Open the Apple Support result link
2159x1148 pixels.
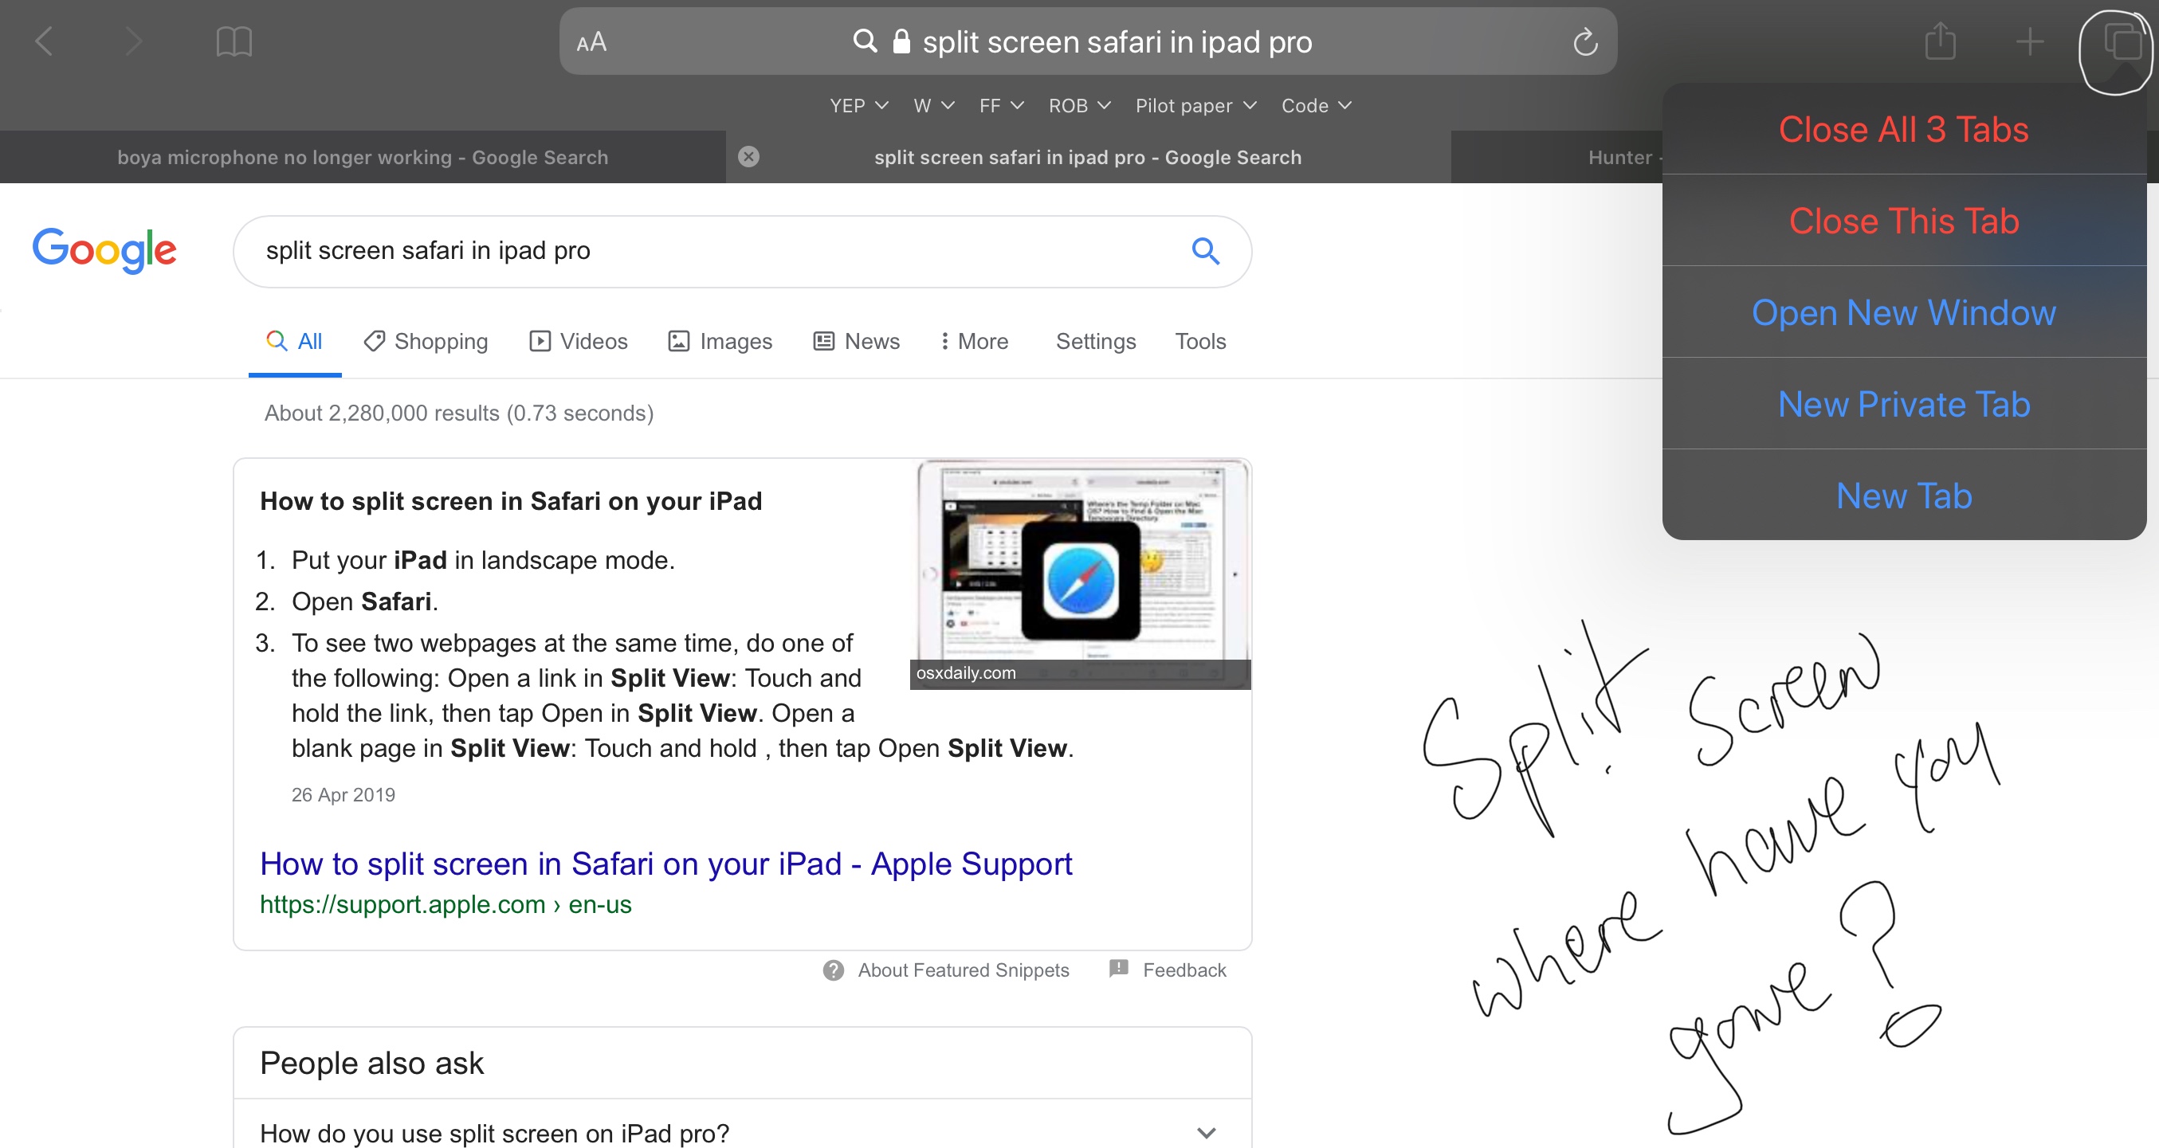click(665, 863)
